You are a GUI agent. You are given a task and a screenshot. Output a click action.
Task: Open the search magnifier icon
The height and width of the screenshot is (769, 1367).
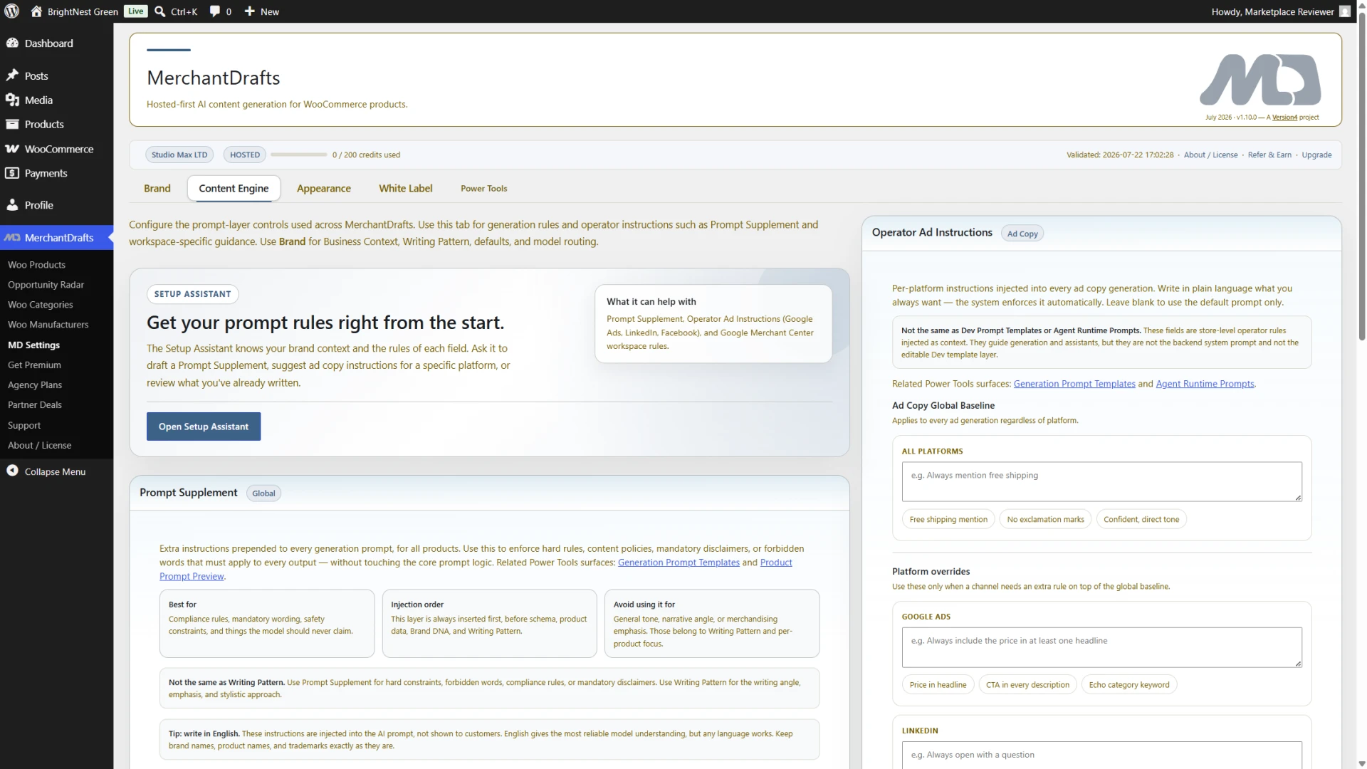tap(160, 11)
